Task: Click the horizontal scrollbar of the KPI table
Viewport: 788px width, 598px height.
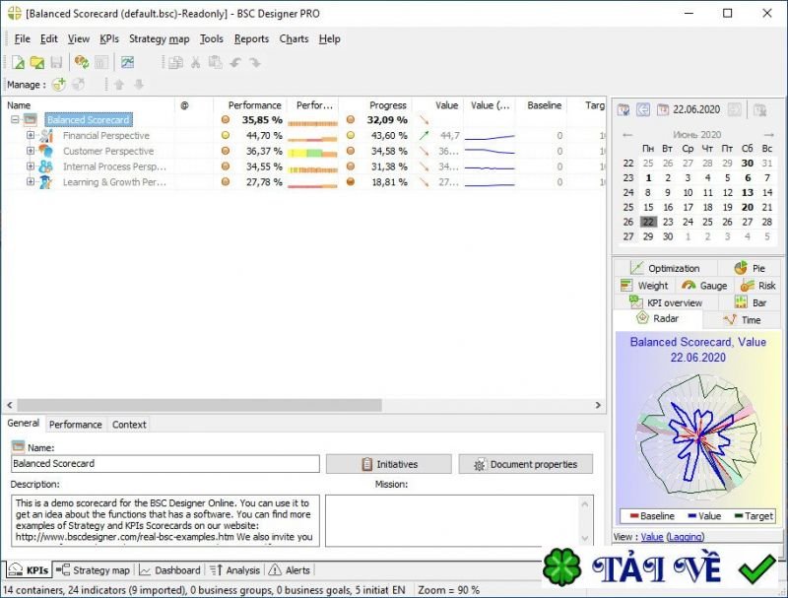Action: (303, 405)
